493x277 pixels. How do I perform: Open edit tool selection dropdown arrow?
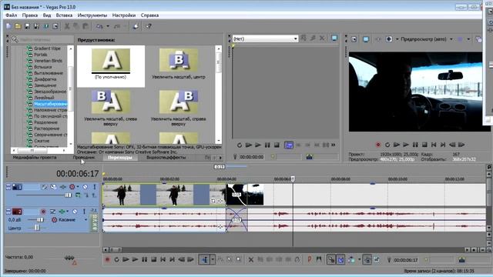(213, 259)
